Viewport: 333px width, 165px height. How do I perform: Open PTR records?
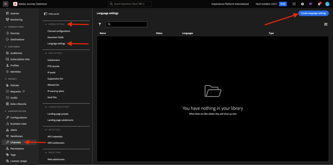click(x=53, y=66)
